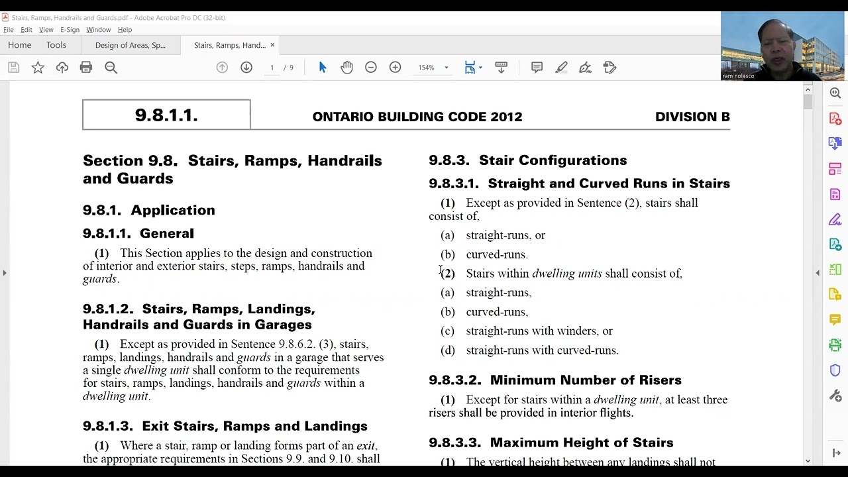
Task: Click the more tools icon in toolbar
Action: [x=609, y=68]
